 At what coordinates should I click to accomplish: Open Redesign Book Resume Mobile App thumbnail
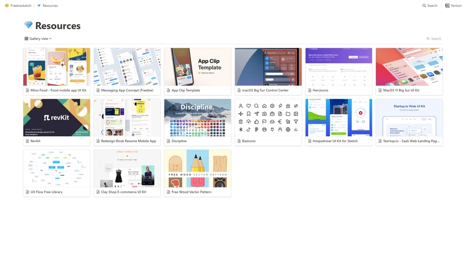pyautogui.click(x=127, y=118)
